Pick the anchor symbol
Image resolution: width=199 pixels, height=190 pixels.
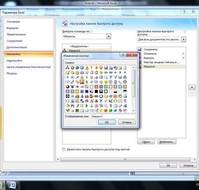[91, 106]
